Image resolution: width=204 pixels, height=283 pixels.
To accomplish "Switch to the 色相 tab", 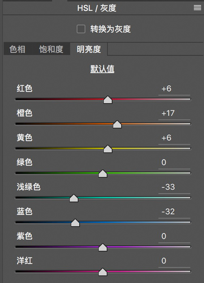I will [x=17, y=49].
